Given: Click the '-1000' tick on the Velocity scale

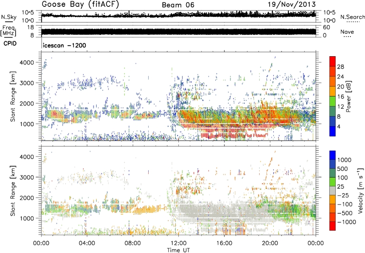Looking at the screenshot, I should (x=347, y=222).
